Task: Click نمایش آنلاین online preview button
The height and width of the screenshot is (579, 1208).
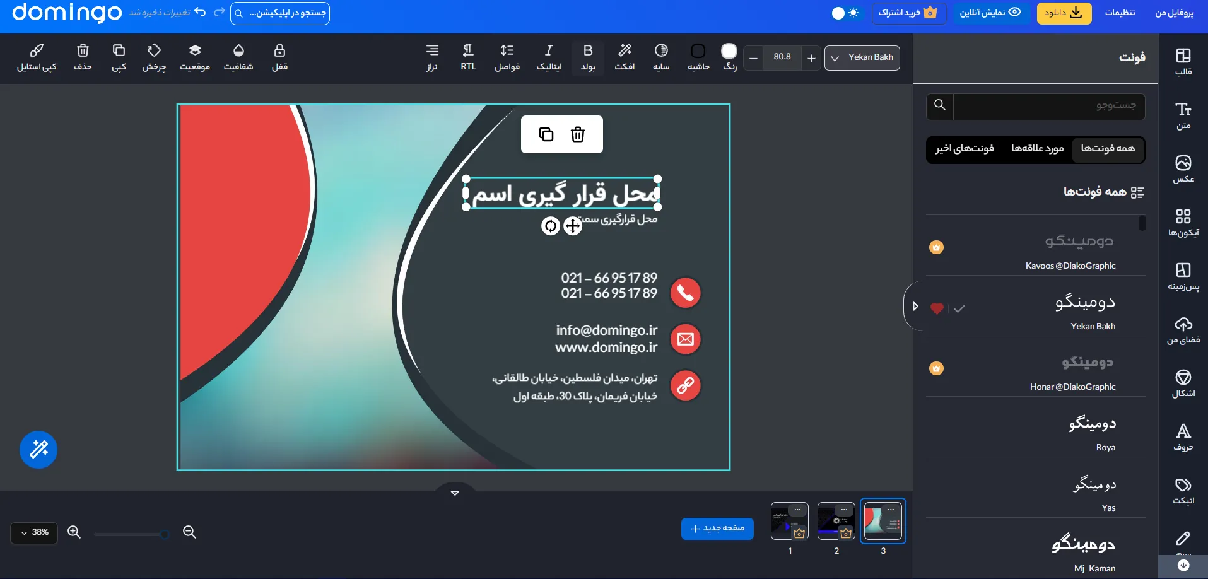Action: click(x=990, y=13)
